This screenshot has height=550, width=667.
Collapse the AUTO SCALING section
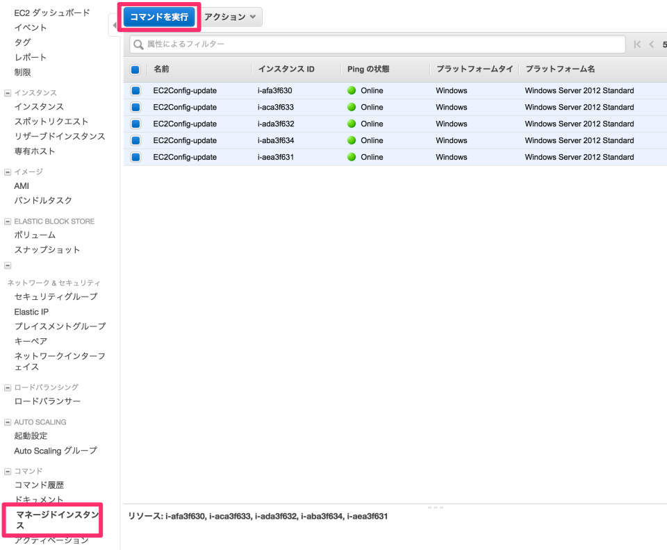[7, 422]
